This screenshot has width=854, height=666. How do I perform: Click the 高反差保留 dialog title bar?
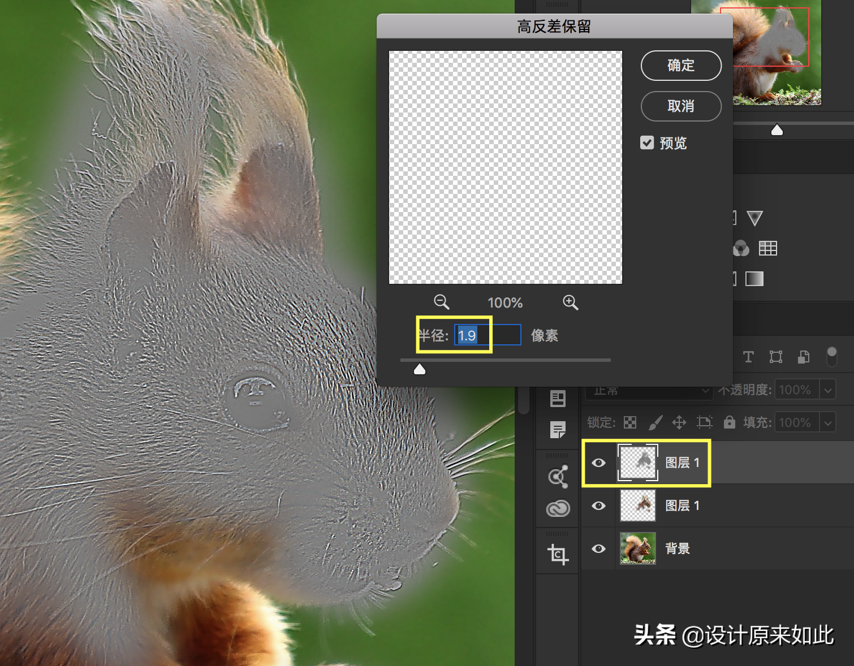click(x=555, y=27)
